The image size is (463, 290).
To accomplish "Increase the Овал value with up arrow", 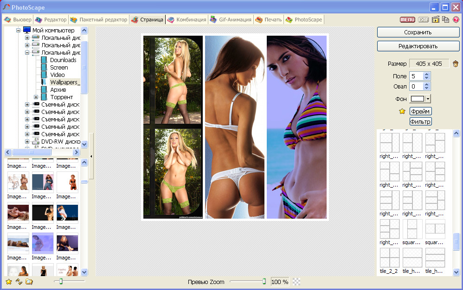I will [x=426, y=84].
